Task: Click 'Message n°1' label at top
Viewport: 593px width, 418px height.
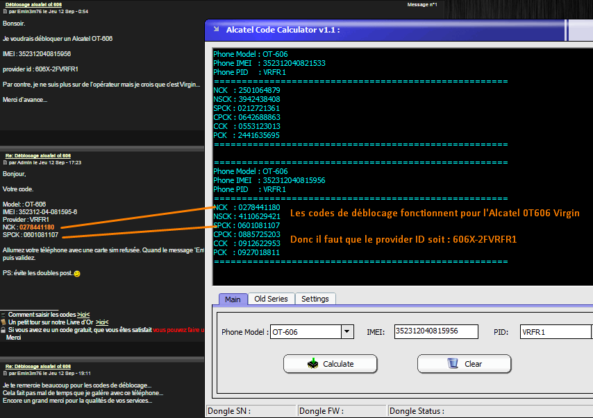Action: pyautogui.click(x=422, y=5)
